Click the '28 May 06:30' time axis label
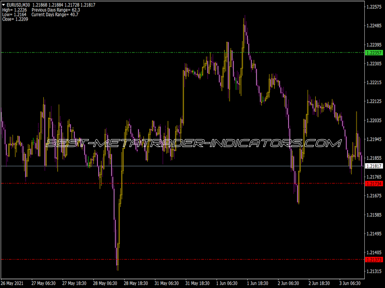Screen dimensions: 385x288 105,283
